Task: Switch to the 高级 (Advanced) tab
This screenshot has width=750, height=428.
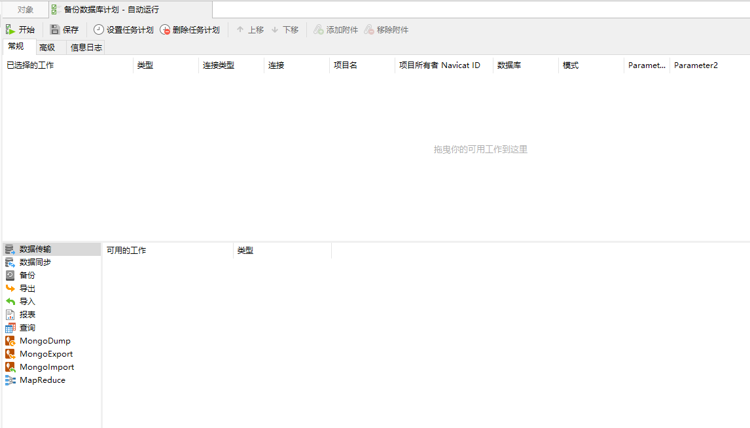Action: click(47, 48)
